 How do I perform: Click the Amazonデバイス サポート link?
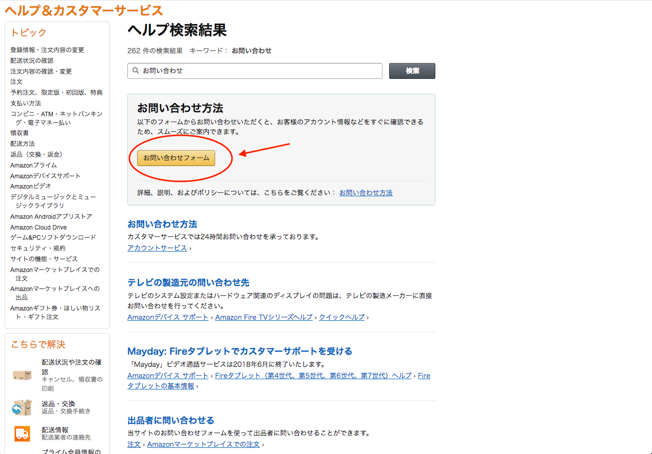click(x=168, y=317)
